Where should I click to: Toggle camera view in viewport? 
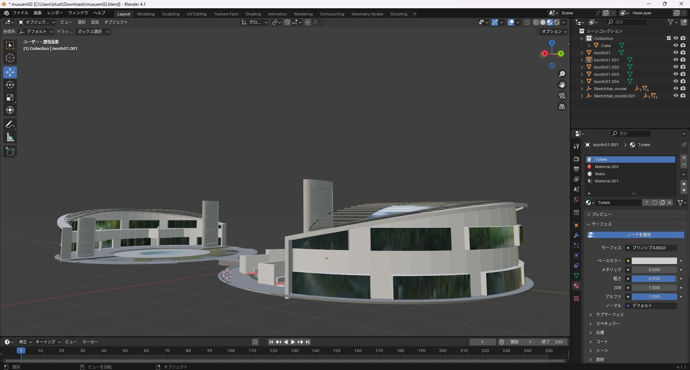point(562,96)
